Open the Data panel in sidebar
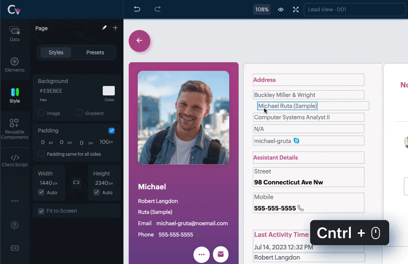 (15, 34)
